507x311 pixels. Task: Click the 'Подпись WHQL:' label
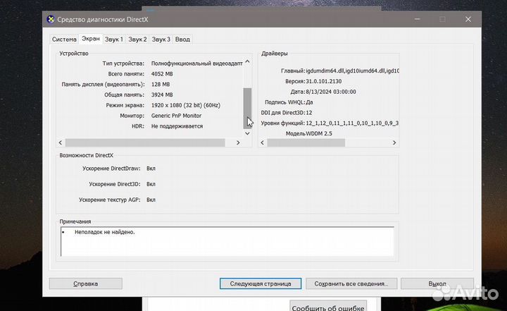pyautogui.click(x=285, y=102)
